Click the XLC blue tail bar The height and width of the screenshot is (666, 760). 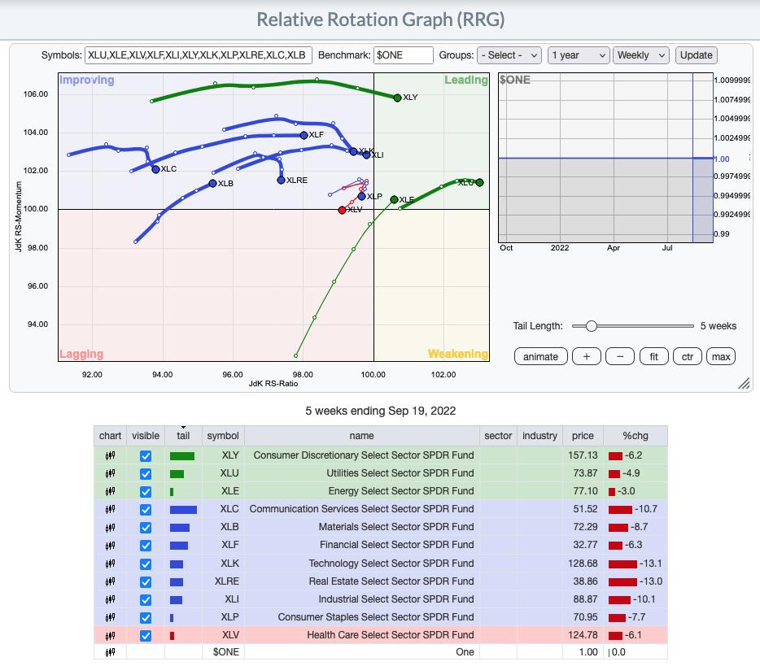coord(183,510)
